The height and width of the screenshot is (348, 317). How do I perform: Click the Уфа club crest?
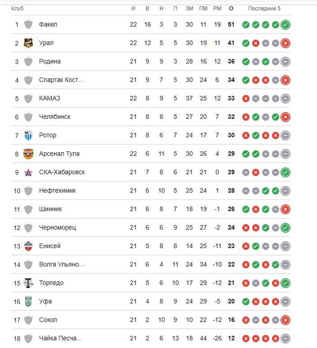[x=28, y=302]
